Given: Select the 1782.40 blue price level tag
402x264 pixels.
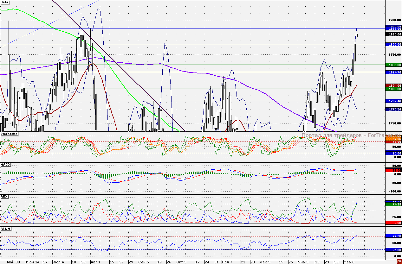Looking at the screenshot, I should 393,101.
